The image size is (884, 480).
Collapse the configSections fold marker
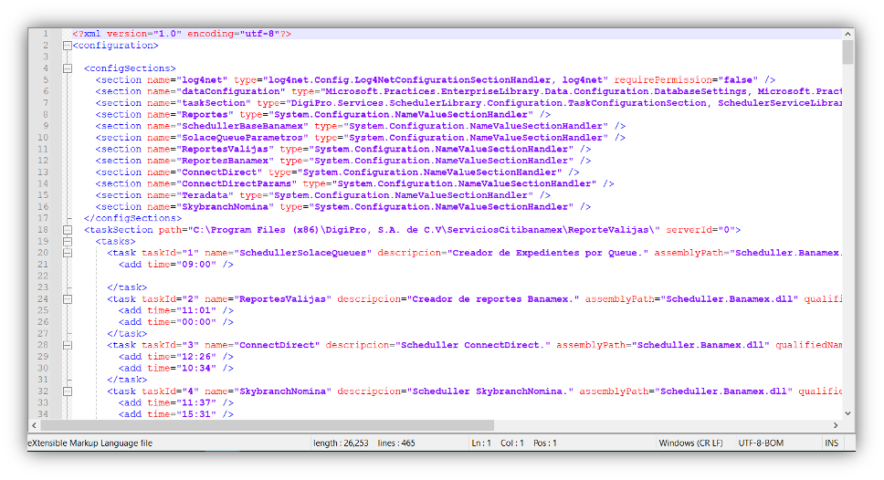click(x=67, y=68)
